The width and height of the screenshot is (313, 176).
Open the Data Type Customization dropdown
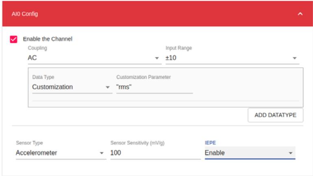click(72, 87)
